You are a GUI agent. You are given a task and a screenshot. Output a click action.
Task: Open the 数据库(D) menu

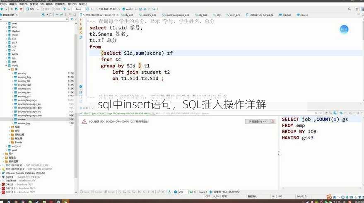point(60,4)
